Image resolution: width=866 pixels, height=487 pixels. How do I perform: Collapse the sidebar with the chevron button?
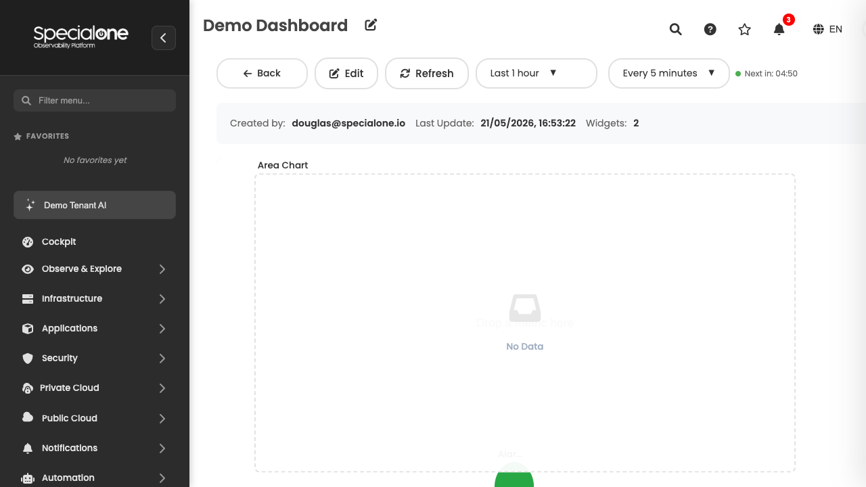point(164,38)
